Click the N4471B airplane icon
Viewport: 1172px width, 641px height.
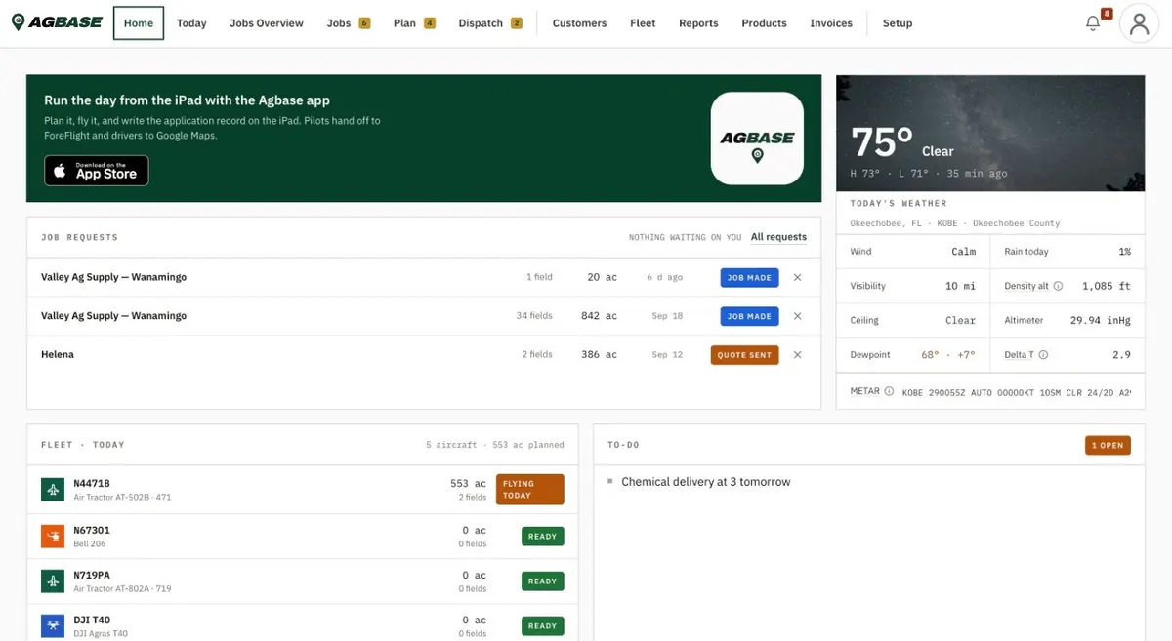tap(53, 490)
